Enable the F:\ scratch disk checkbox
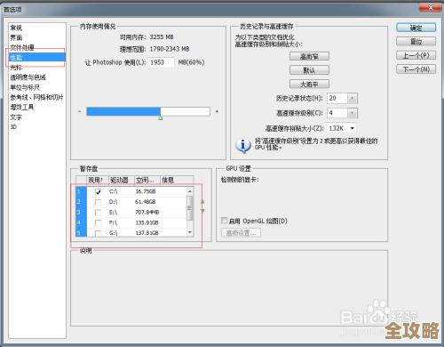 [x=98, y=222]
